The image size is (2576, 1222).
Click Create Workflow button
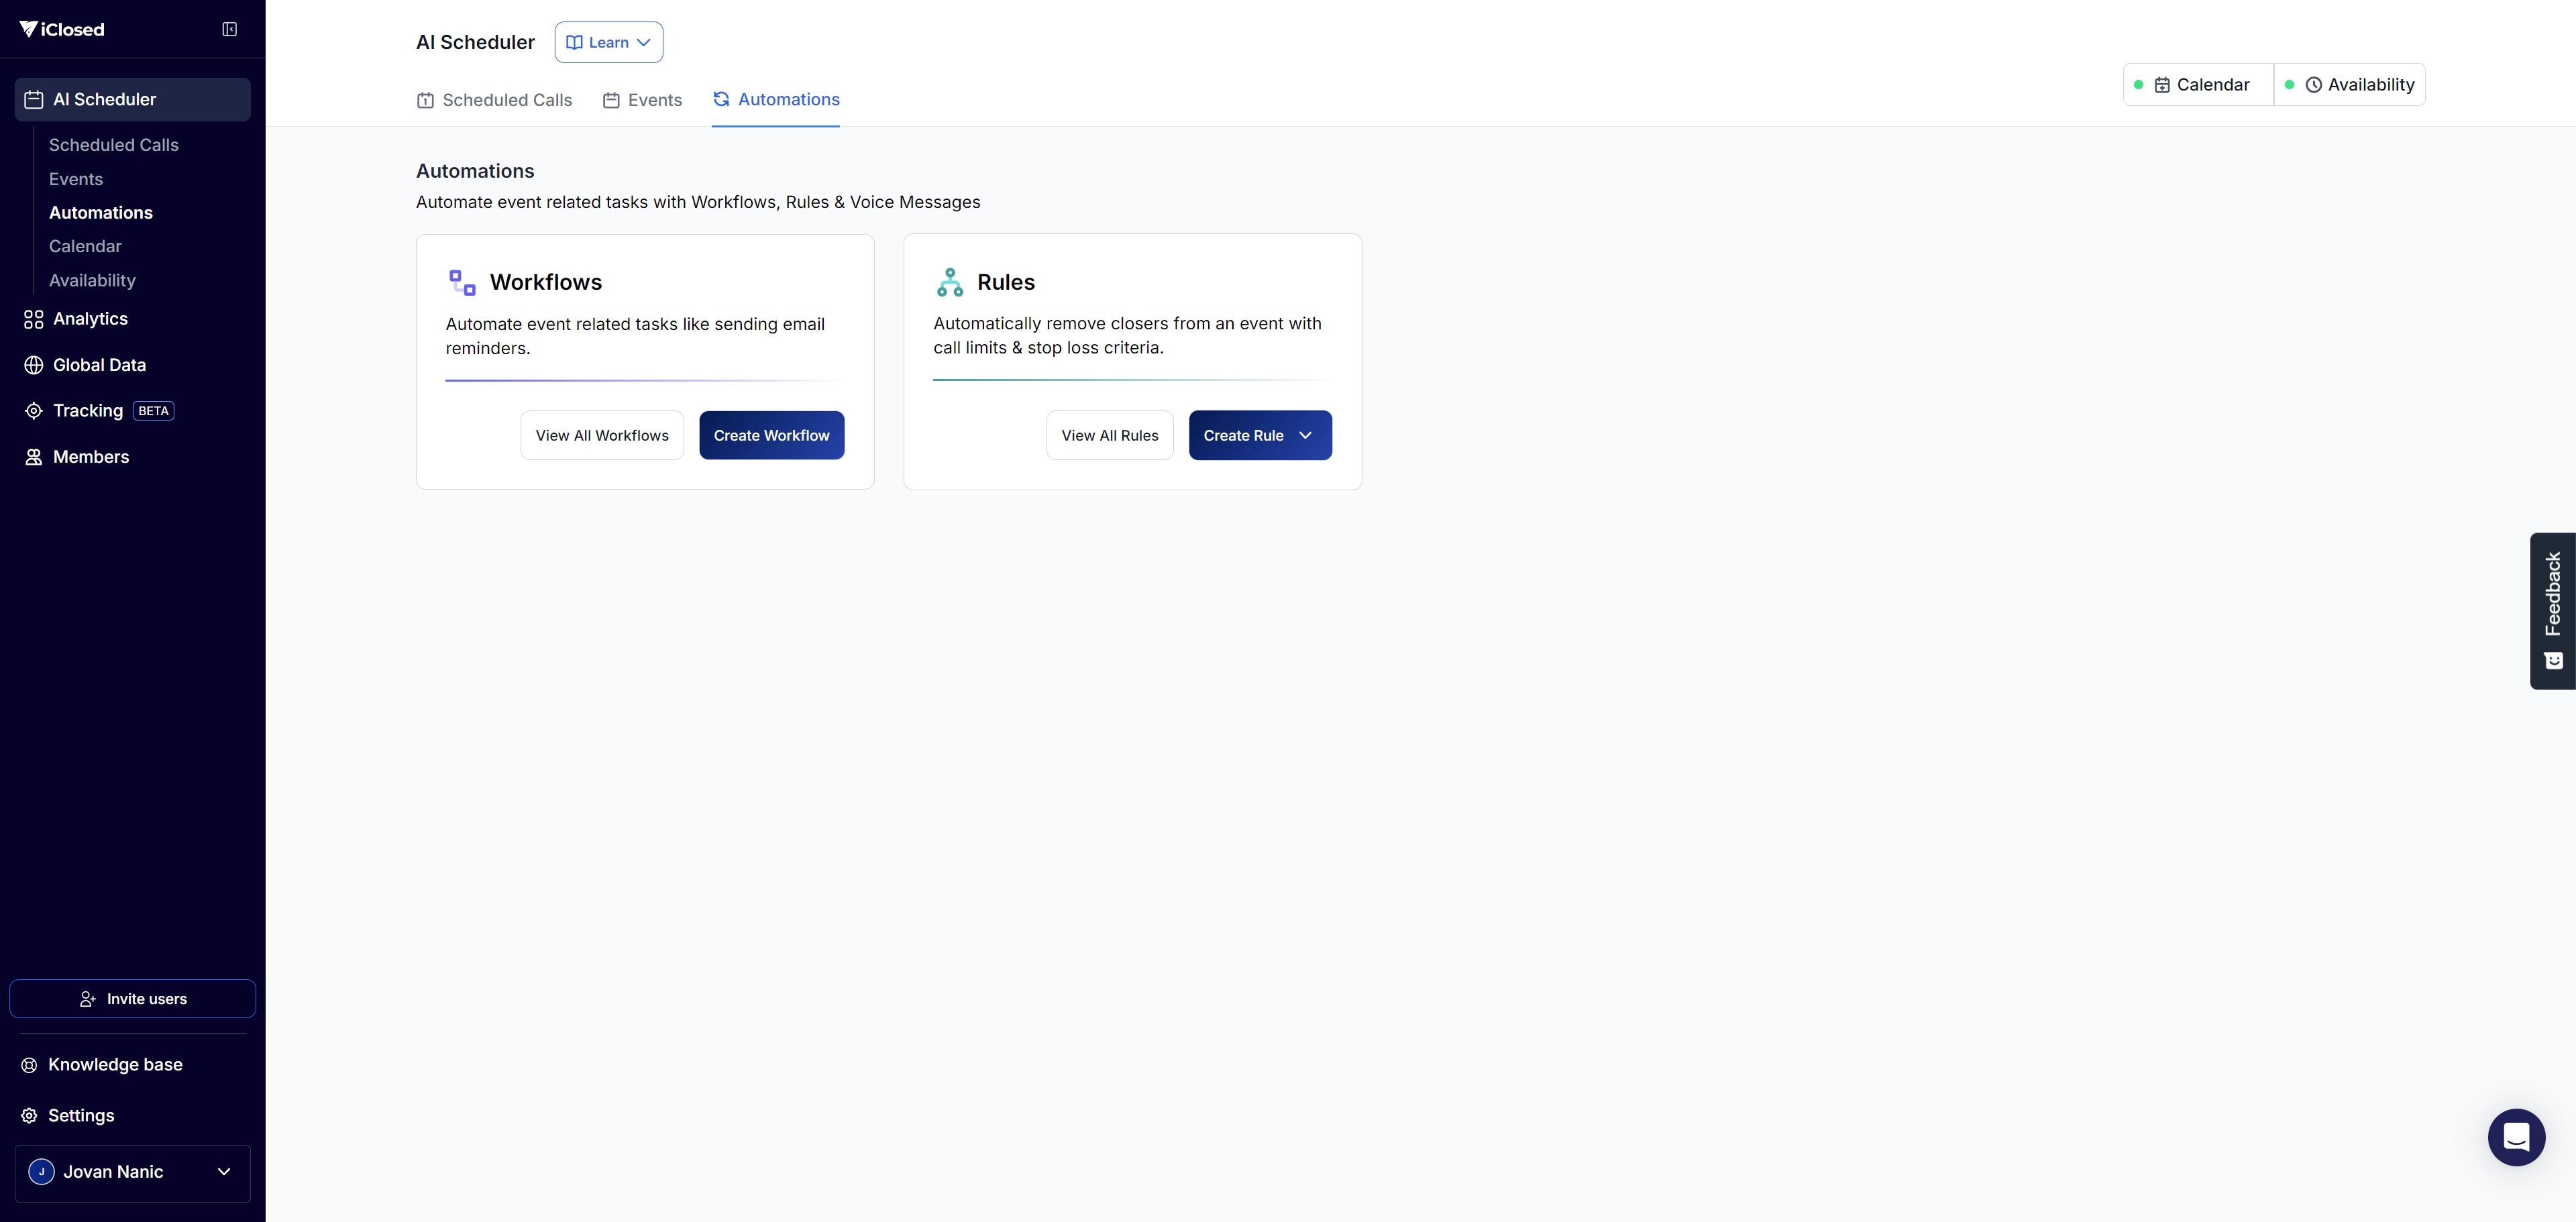pyautogui.click(x=771, y=435)
